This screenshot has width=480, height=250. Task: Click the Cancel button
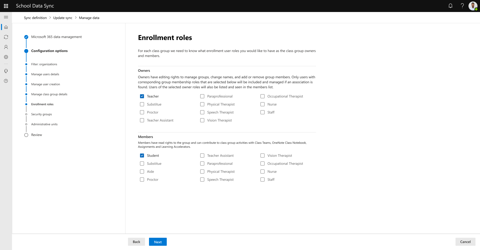click(465, 242)
